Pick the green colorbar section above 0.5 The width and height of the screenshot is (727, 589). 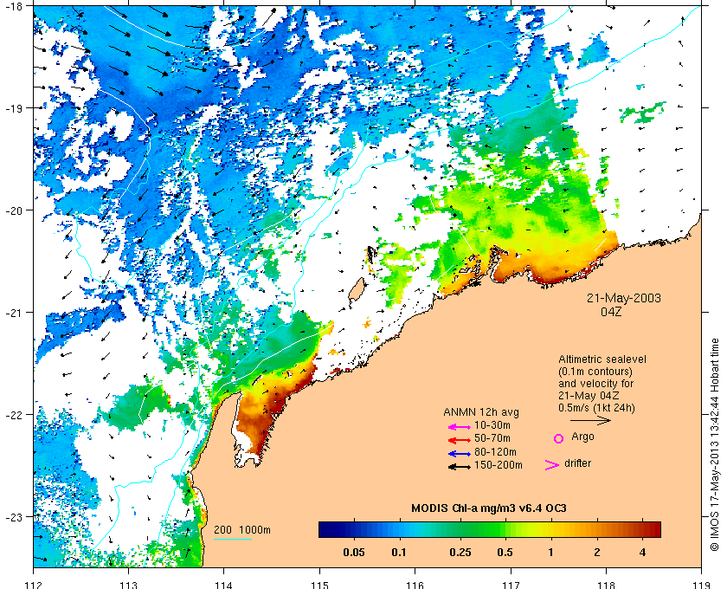click(505, 529)
